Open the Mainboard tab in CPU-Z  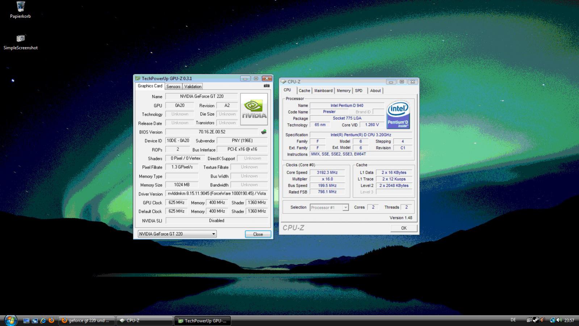tap(323, 91)
